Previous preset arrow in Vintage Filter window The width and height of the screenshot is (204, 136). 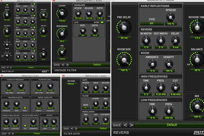[63, 65]
